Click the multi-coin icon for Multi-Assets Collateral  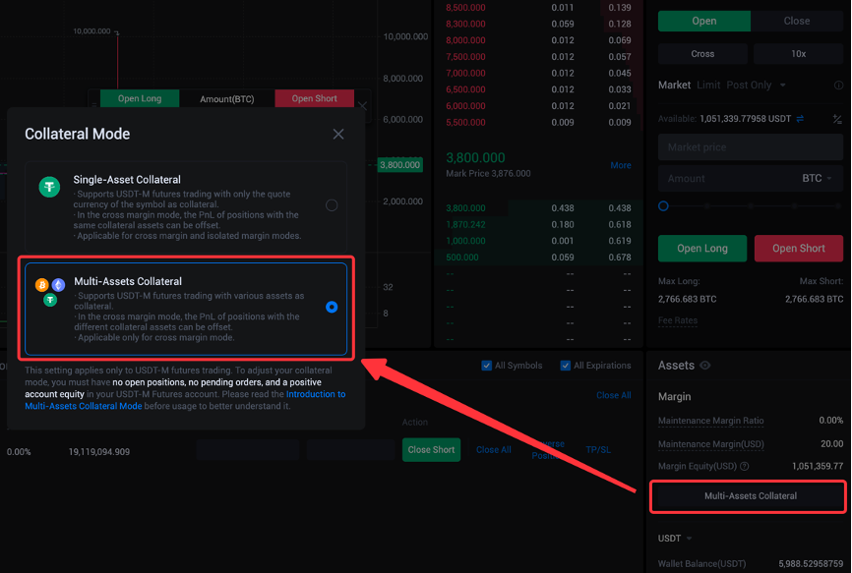[x=49, y=291]
